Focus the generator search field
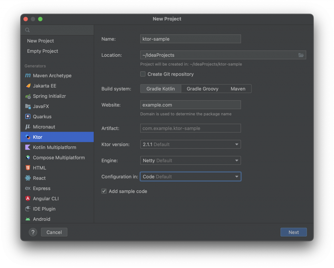Screen dimensions: 334x268 pyautogui.click(x=57, y=30)
